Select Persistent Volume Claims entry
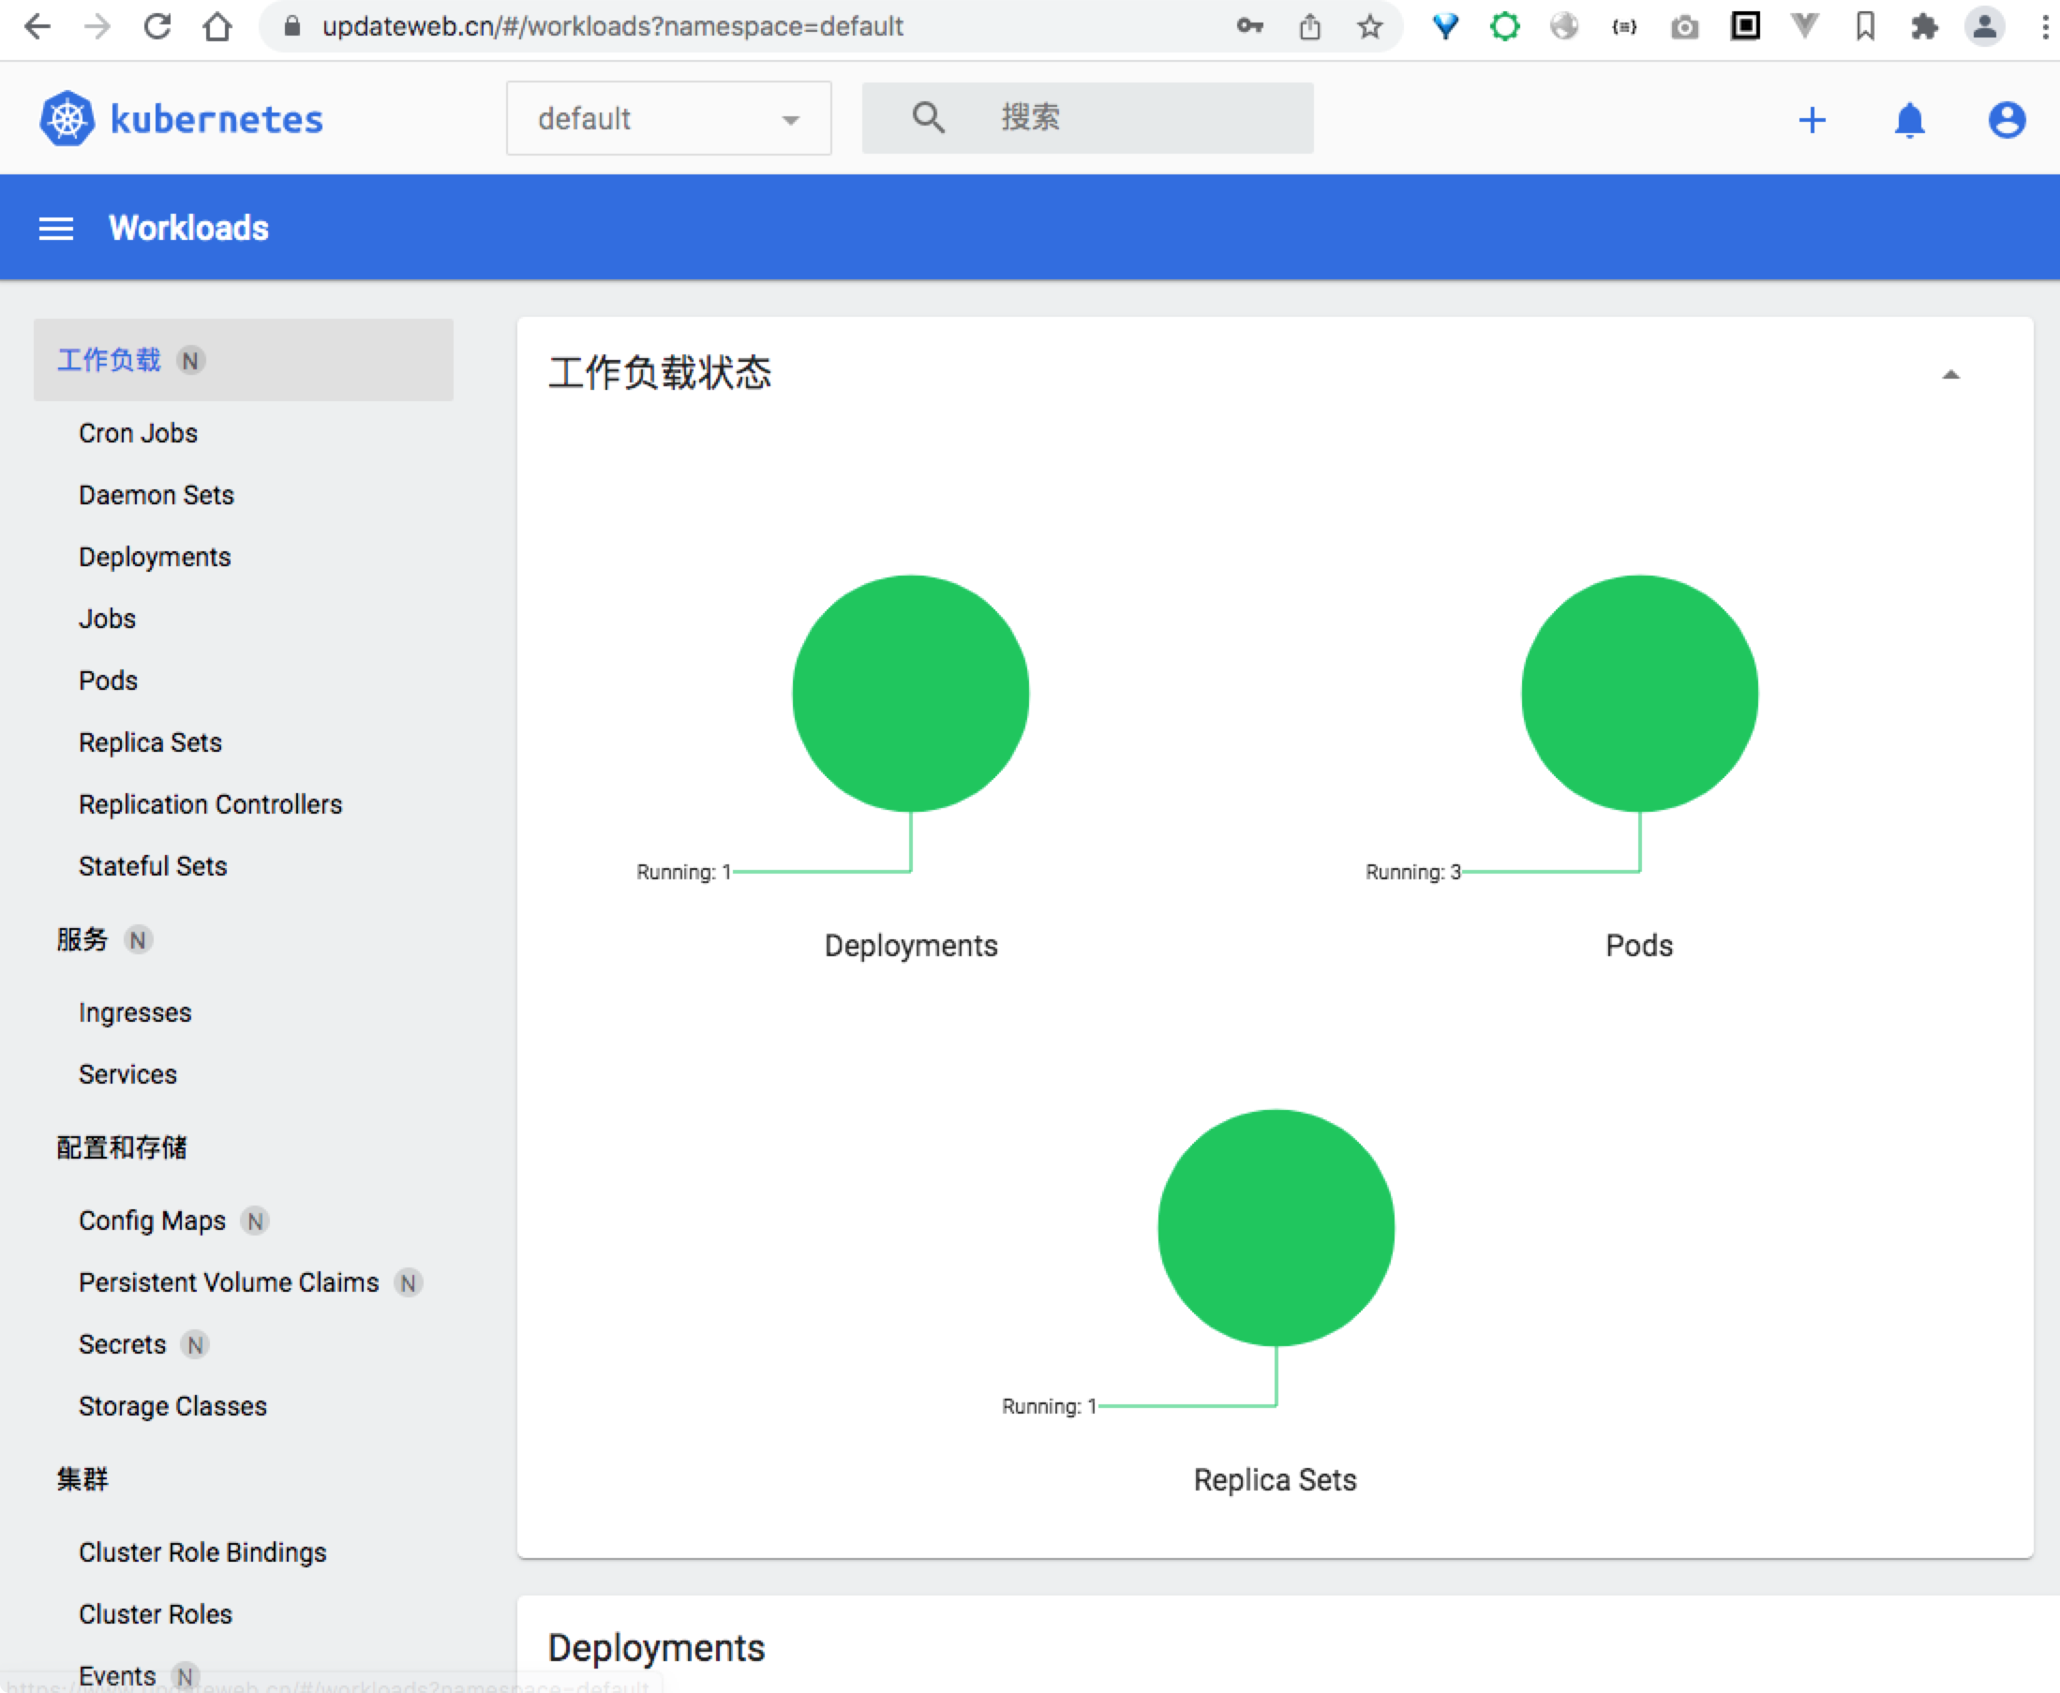 [229, 1282]
